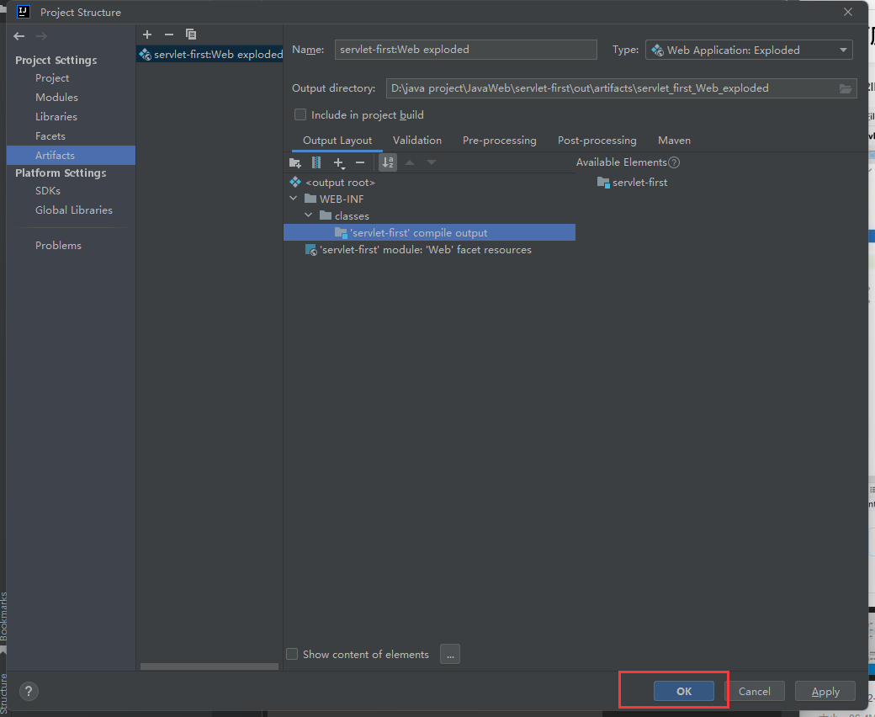Click the Create Archive icon

coord(316,162)
